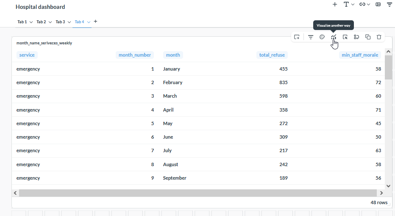This screenshot has width=395, height=216.
Task: Click the horizontal scrollbar left arrow
Action: click(x=15, y=193)
